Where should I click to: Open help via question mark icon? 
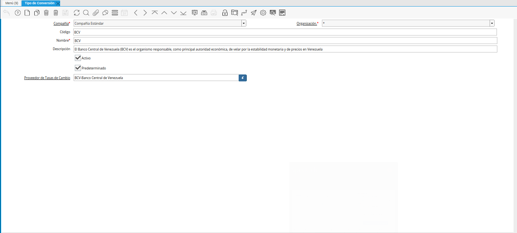[x=18, y=13]
